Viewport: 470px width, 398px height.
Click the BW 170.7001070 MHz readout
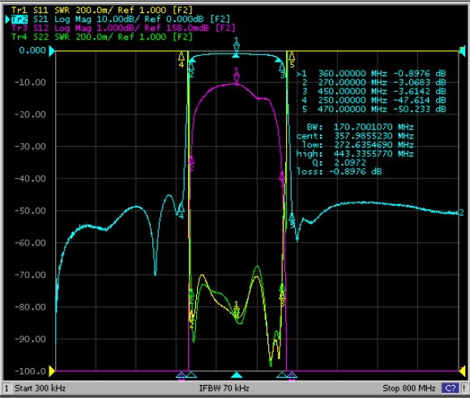(360, 127)
